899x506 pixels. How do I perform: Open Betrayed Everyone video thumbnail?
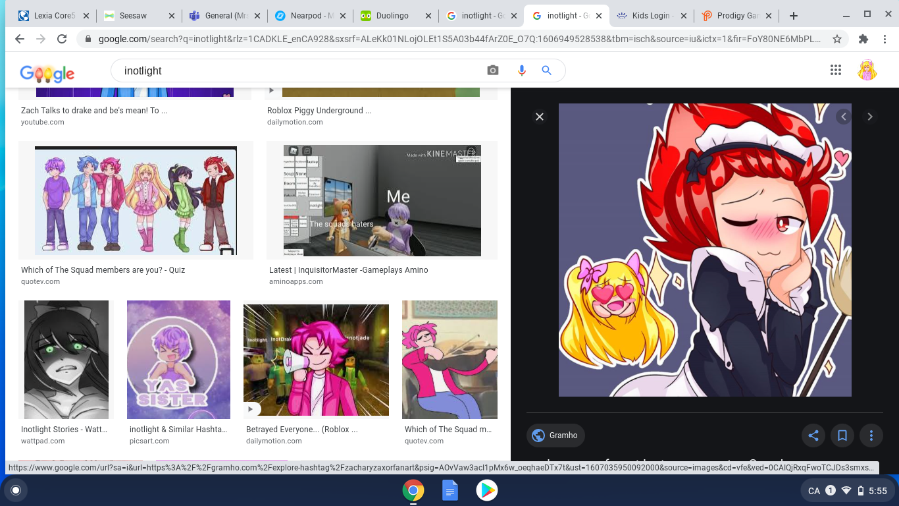[x=316, y=360]
